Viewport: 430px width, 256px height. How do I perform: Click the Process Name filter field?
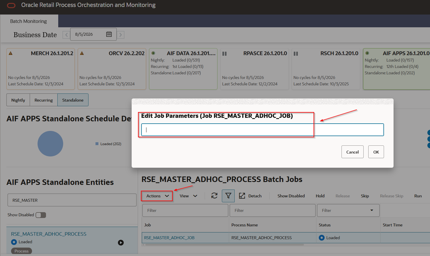tap(272, 210)
